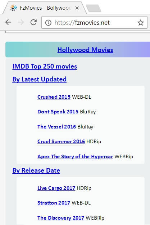
Task: Select the FzMovies - Bollywood tab
Action: tap(45, 8)
